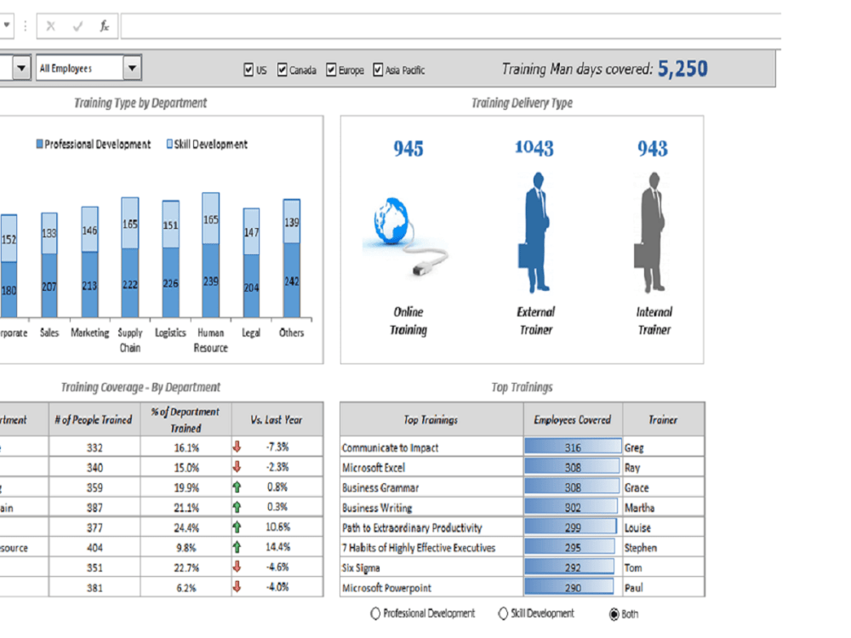
Task: Uncheck the US region checkbox
Action: point(248,70)
